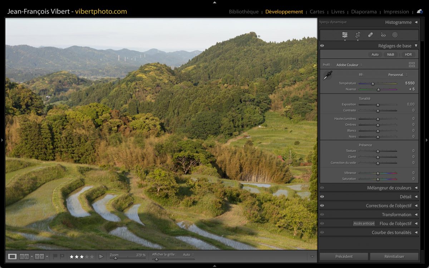Expand the Courbe des tonalités panel
Image resolution: width=429 pixels, height=268 pixels.
click(391, 233)
